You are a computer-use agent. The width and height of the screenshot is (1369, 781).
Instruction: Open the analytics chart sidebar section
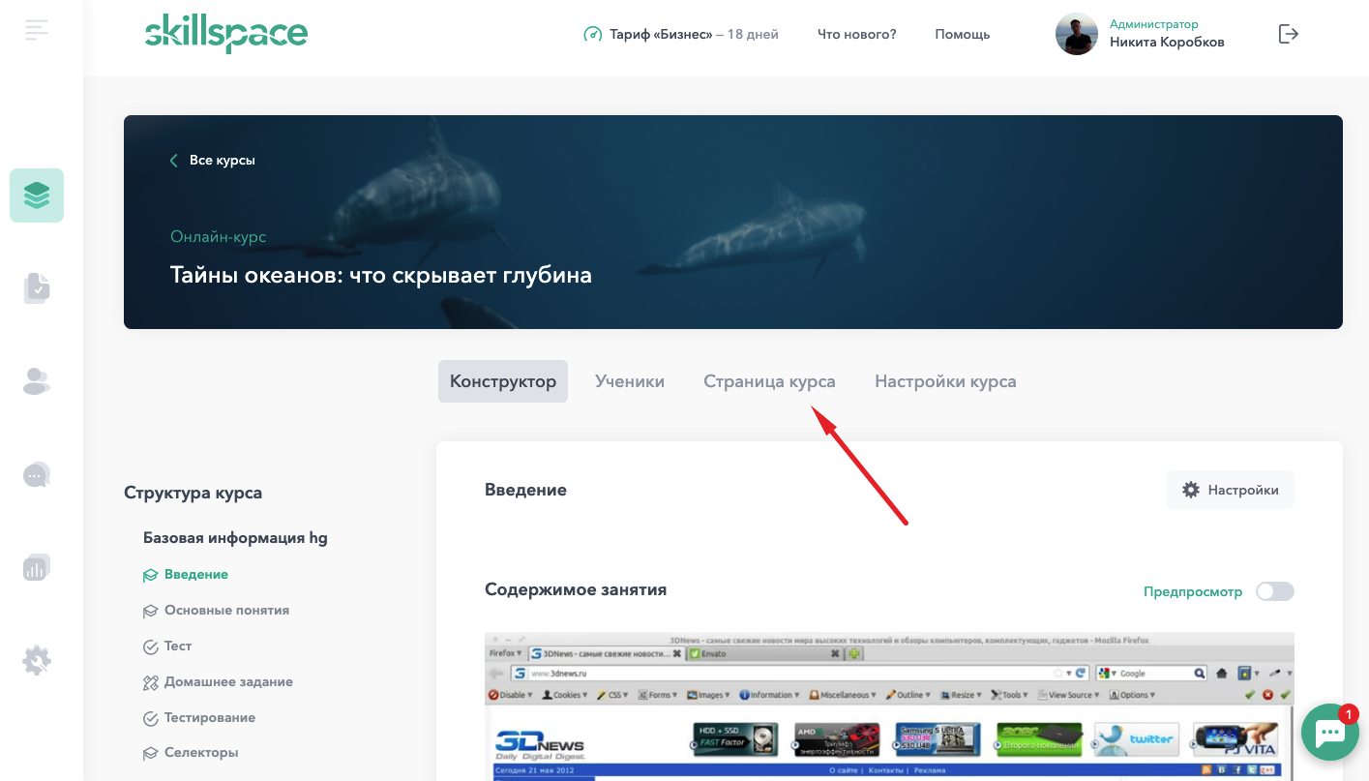37,567
